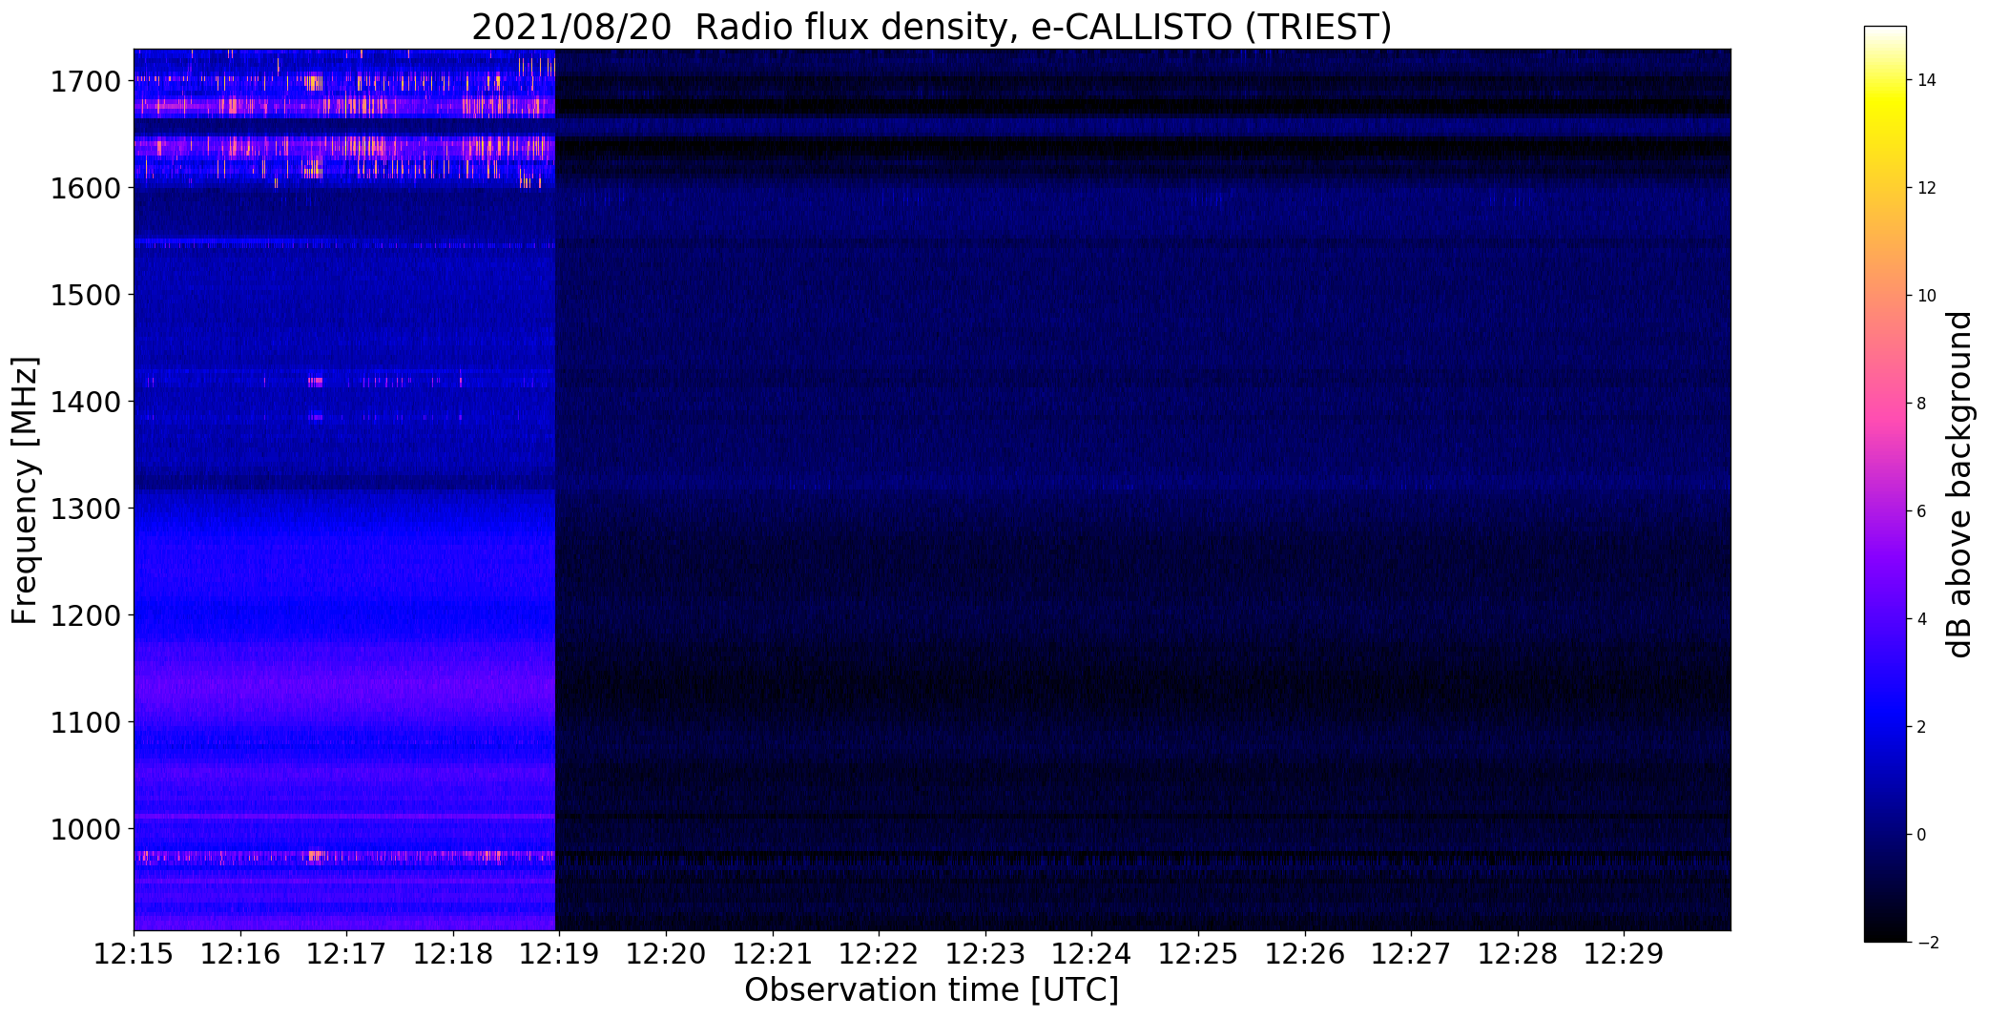Click the 12:28 time tick label
Viewport: 1989px width, 1018px height.
1518,954
